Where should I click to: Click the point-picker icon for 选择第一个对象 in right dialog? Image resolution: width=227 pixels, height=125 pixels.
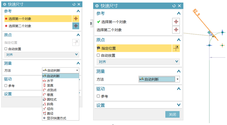click(x=176, y=22)
